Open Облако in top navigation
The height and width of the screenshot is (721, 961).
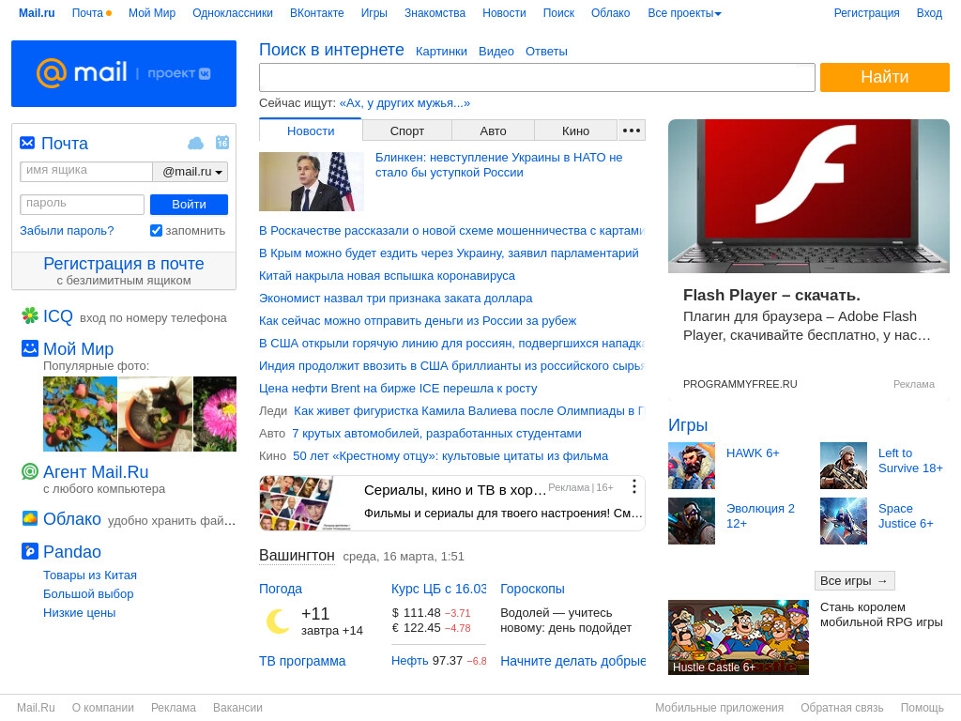click(x=610, y=13)
